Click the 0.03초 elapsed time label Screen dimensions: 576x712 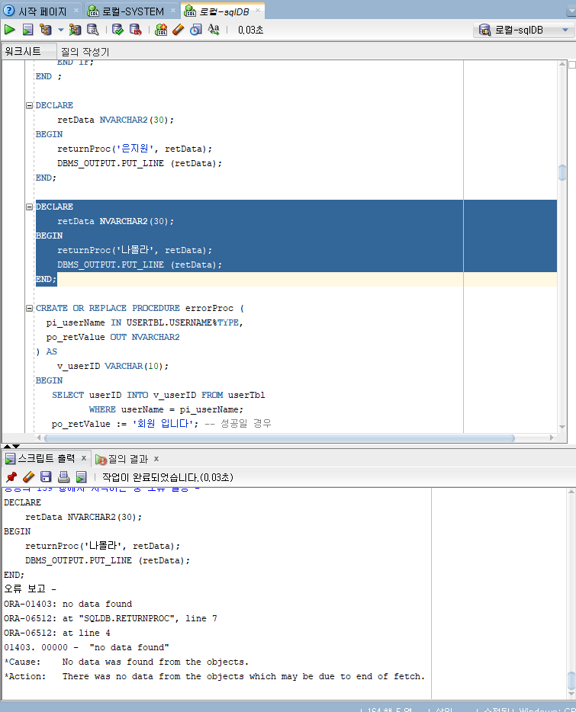coord(250,30)
